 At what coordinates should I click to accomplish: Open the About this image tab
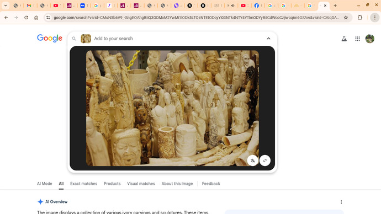coord(177,184)
